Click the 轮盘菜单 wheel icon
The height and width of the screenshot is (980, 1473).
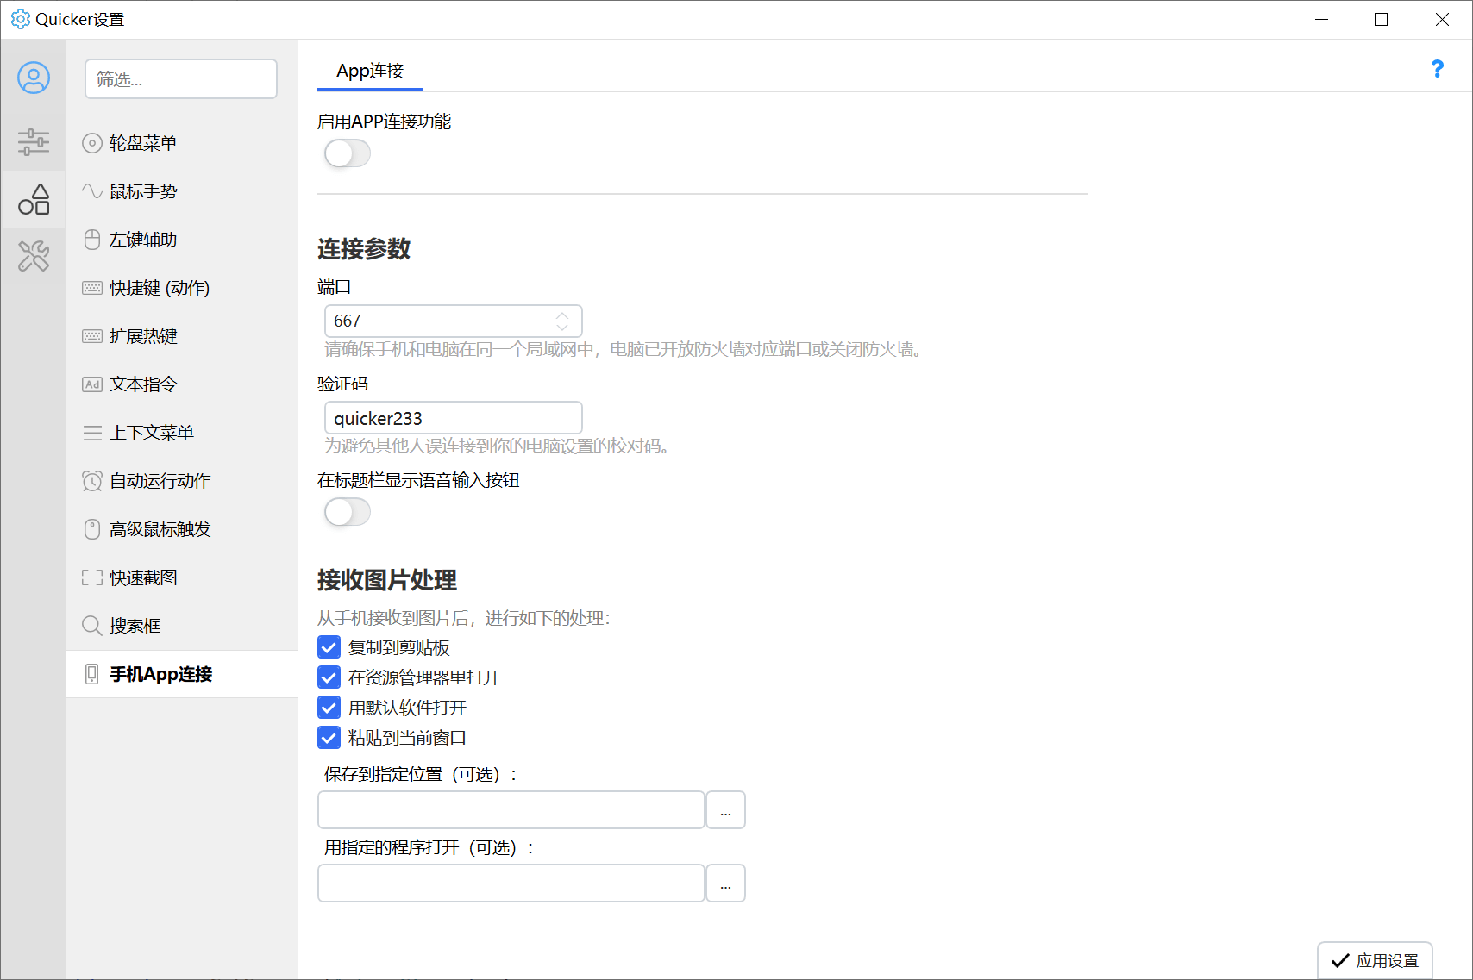92,143
